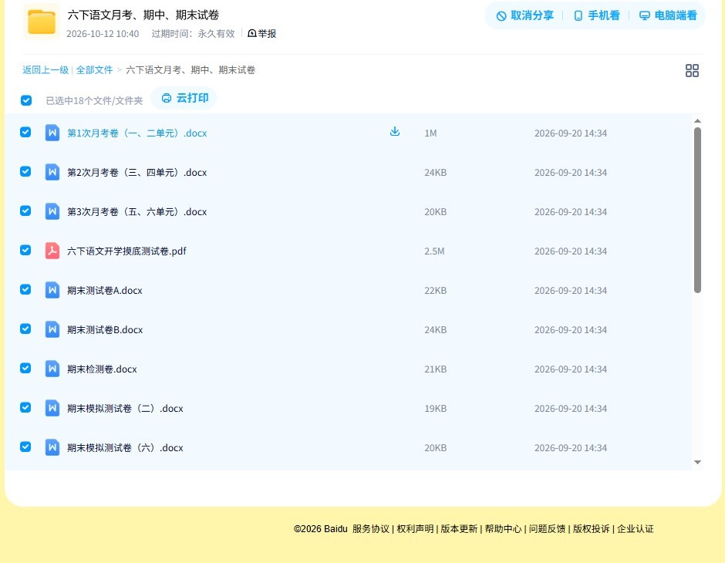Click 取消分享 to cancel sharing
This screenshot has width=725, height=563.
[x=524, y=15]
